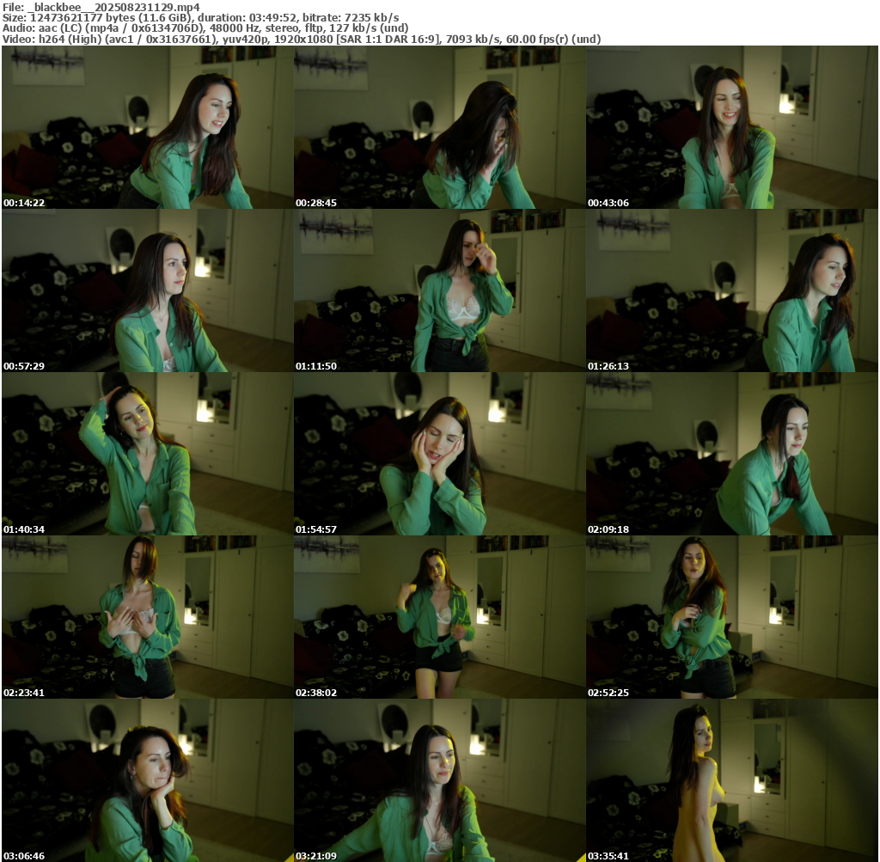Click the File name text line
The image size is (880, 862).
coord(101,7)
